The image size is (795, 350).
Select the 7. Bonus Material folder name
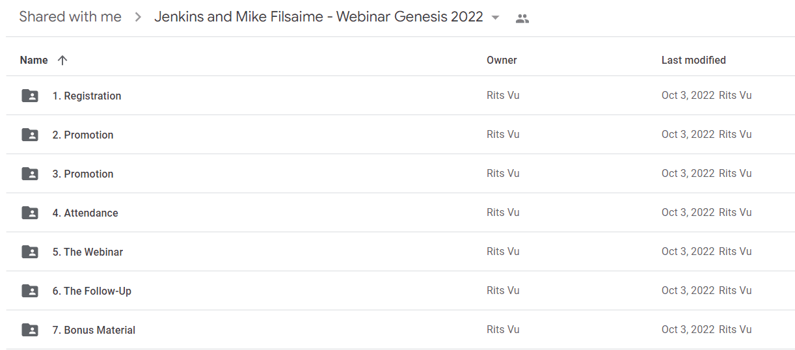pyautogui.click(x=94, y=330)
